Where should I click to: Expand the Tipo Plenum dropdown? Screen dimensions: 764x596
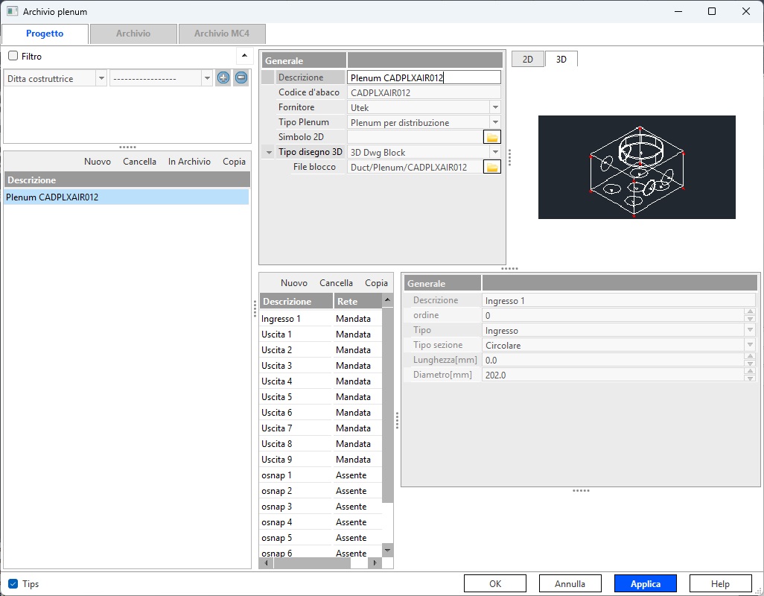[495, 122]
